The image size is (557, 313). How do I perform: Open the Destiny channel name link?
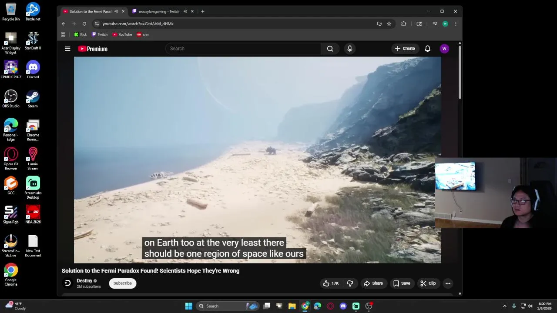[84, 281]
